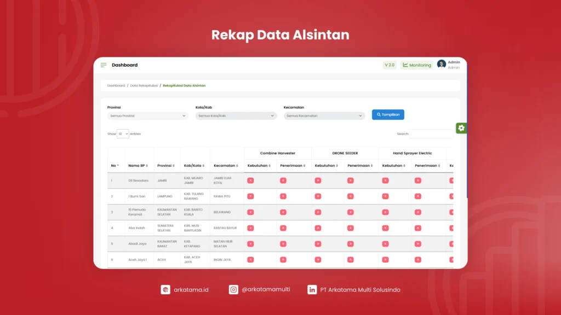561x315 pixels.
Task: Sort by DRONE SEEDER Kebutuhan column
Action: (x=328, y=166)
